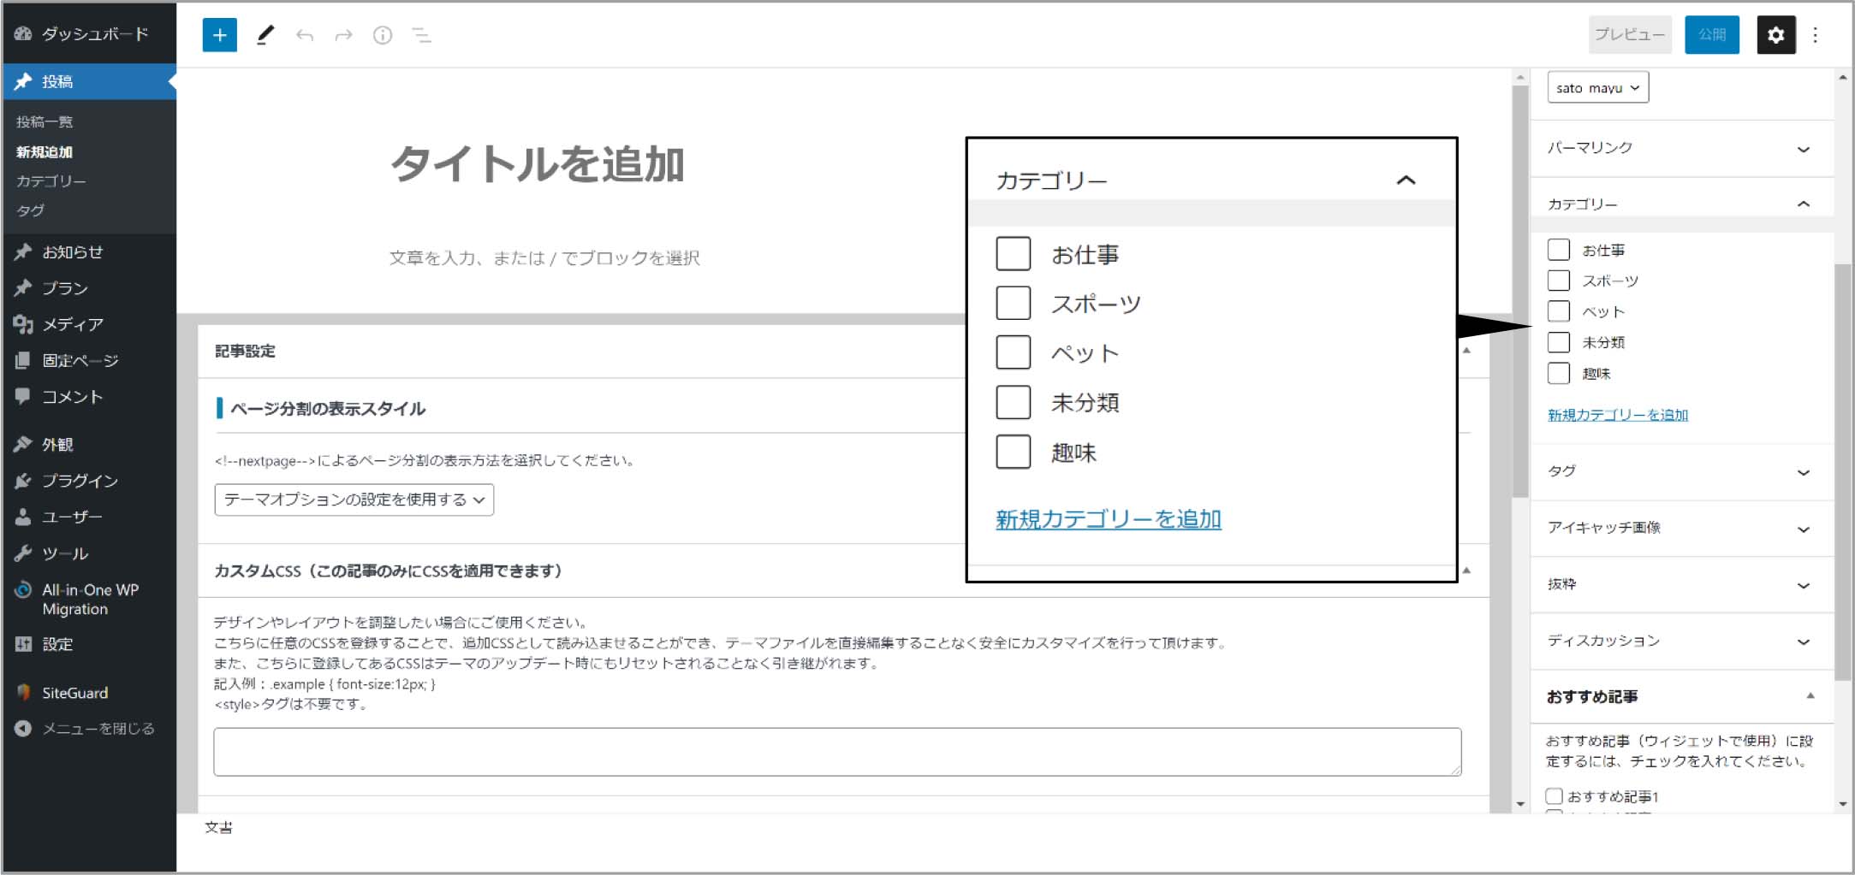Check the ペット category in right sidebar
Viewport: 1855px width, 875px height.
[1558, 311]
